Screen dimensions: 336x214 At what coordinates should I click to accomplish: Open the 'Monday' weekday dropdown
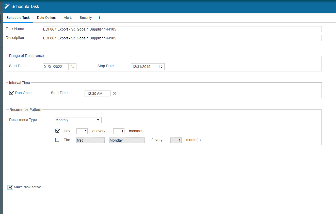[127, 140]
